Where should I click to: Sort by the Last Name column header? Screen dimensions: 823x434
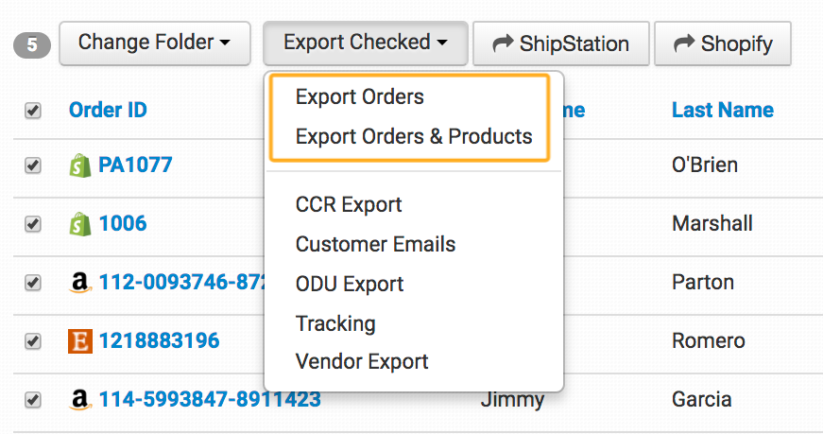tap(722, 111)
